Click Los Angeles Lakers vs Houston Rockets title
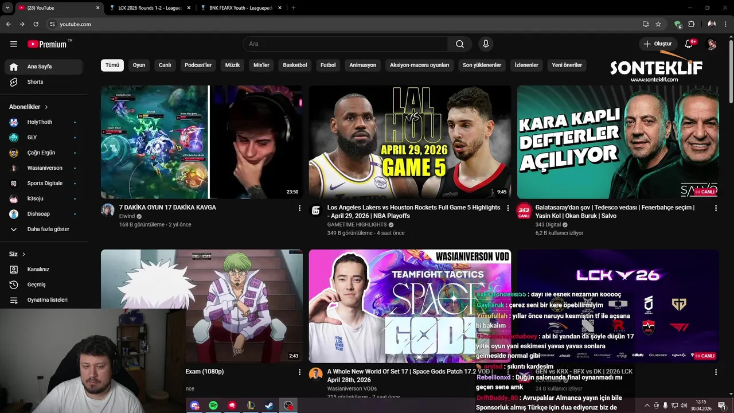 (413, 212)
